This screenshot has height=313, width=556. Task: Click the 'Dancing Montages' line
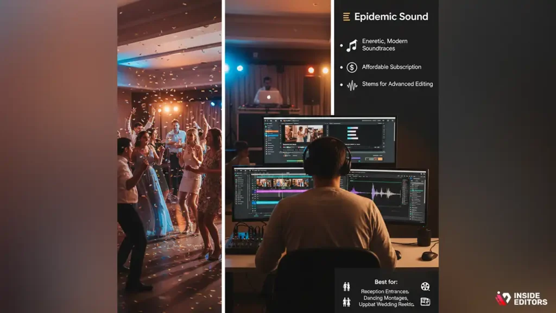pos(386,298)
